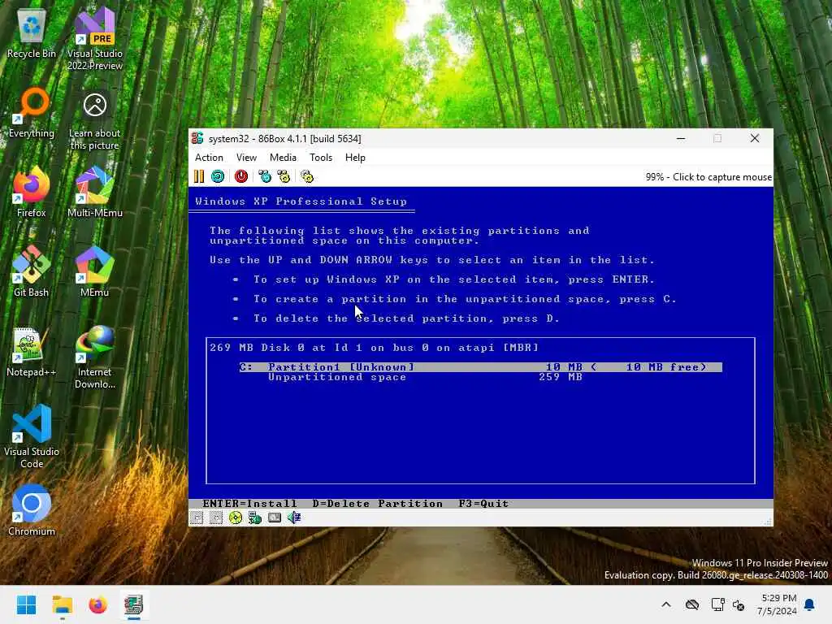Click the second floppy drive status icon

click(216, 518)
